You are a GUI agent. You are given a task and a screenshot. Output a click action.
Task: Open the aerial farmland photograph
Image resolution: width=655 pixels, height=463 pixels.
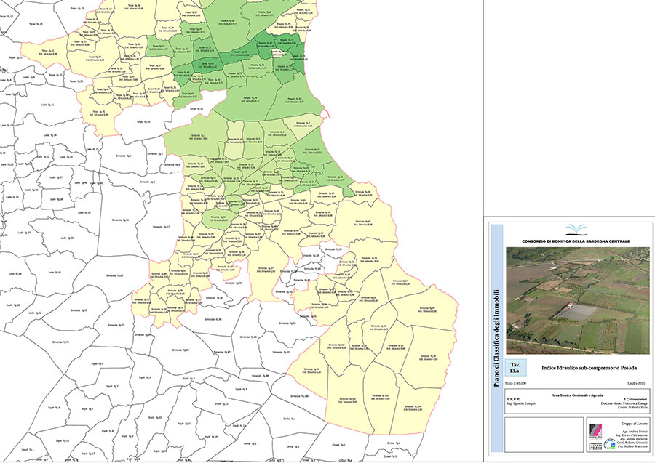(578, 300)
